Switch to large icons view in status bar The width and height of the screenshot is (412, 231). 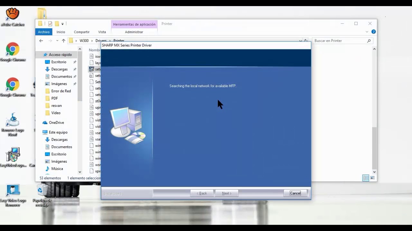coord(372,178)
